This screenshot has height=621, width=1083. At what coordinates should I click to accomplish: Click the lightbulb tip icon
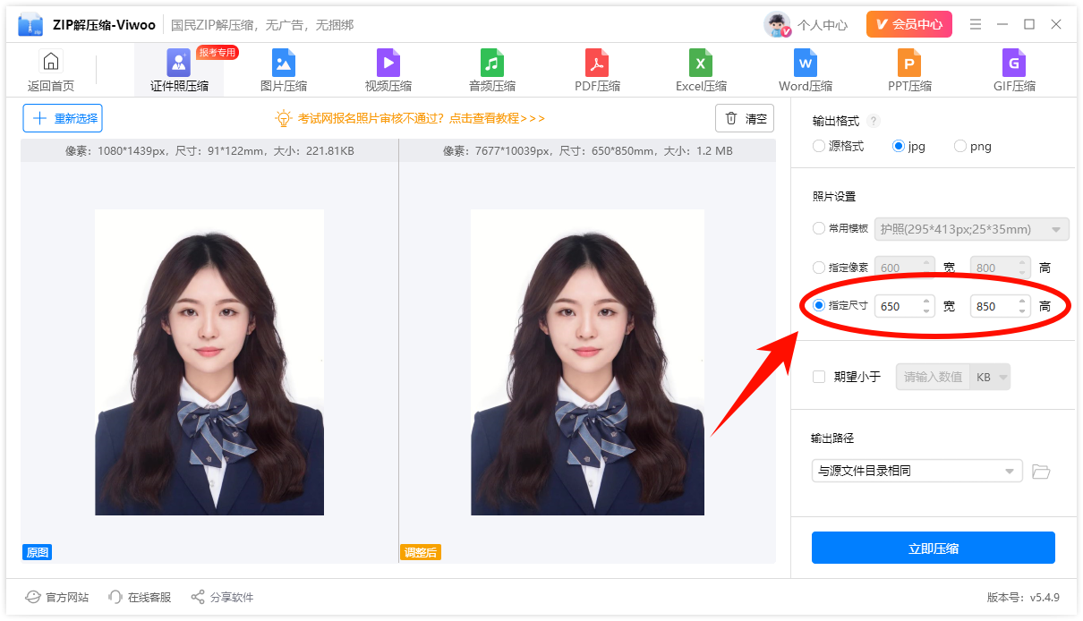[x=284, y=118]
